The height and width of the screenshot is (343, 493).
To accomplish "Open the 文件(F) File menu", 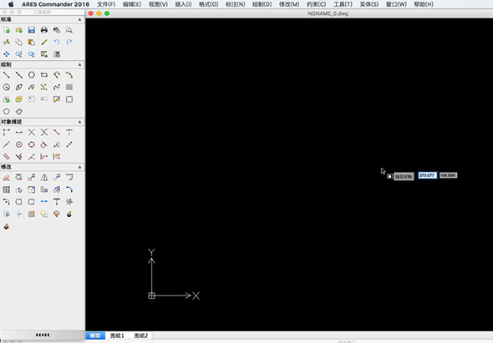I will pyautogui.click(x=106, y=4).
